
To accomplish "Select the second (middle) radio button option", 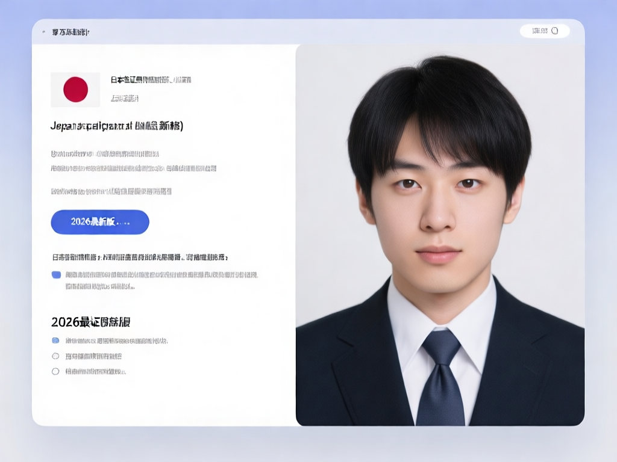I will (55, 356).
